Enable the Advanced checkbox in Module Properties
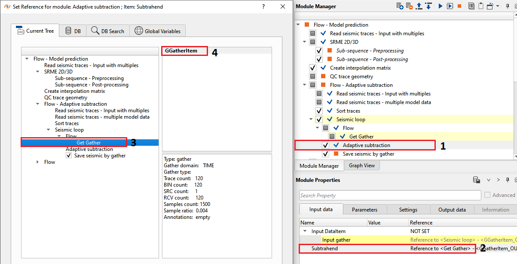Viewport: 517px width, 264px height. click(487, 195)
